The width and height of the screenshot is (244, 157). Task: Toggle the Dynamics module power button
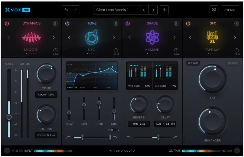(7, 23)
